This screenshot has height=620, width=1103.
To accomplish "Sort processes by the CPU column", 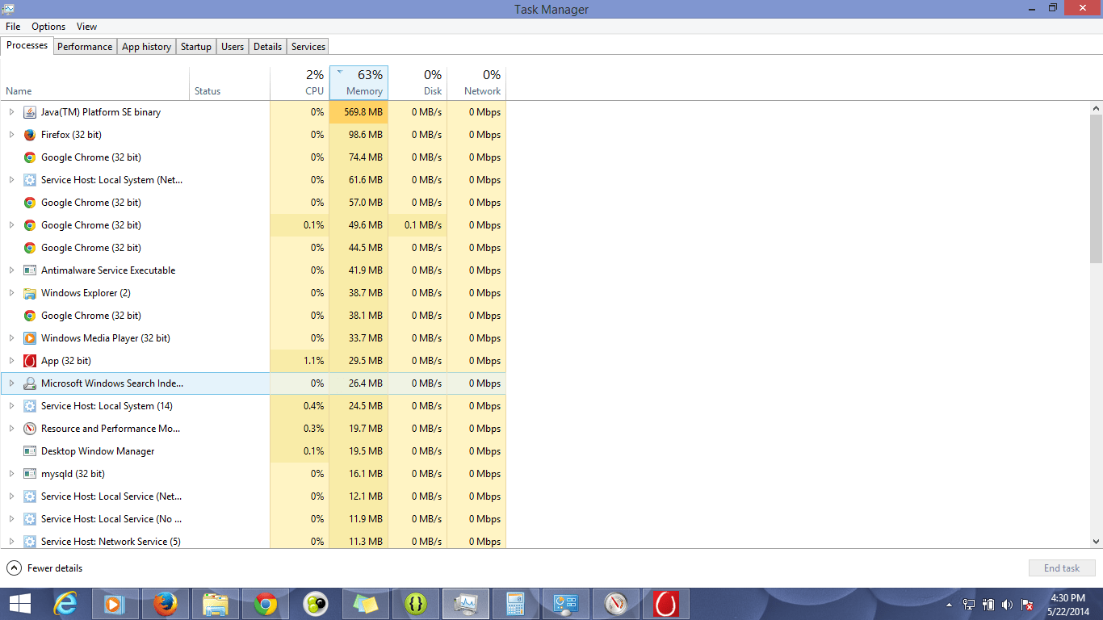I will [x=300, y=83].
